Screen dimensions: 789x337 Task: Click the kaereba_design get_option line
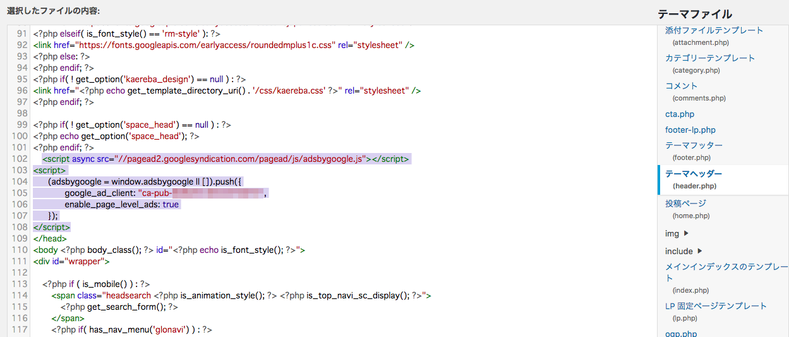[x=140, y=79]
